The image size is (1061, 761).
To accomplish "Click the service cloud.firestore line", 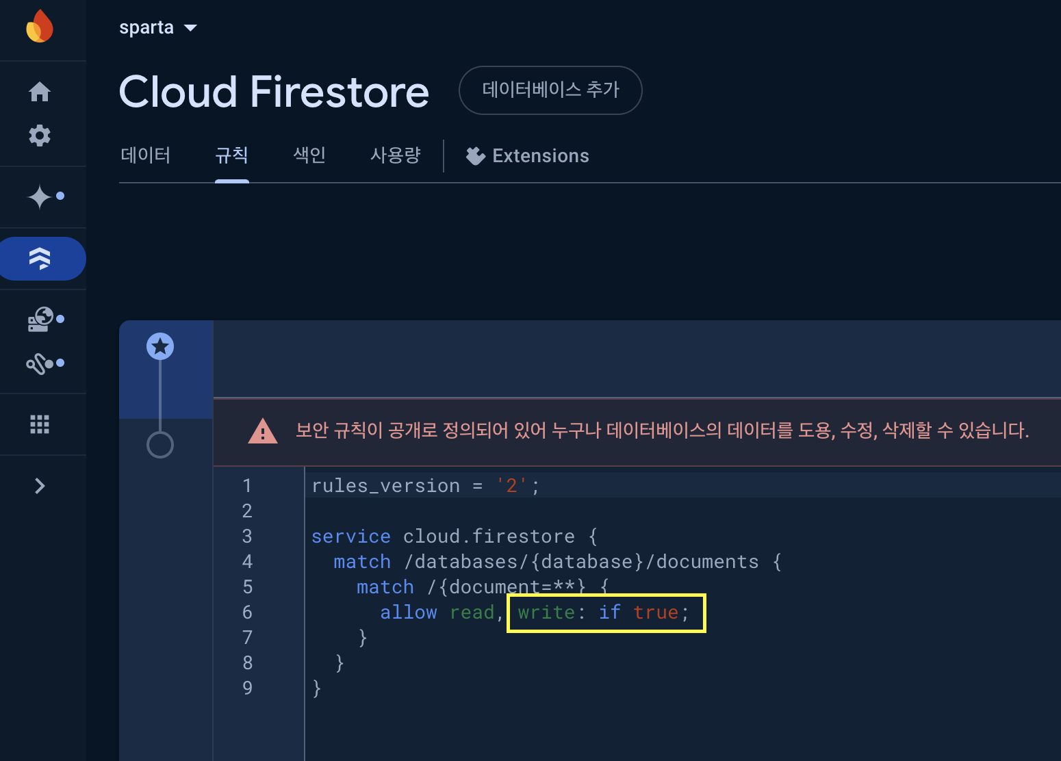I will 455,536.
